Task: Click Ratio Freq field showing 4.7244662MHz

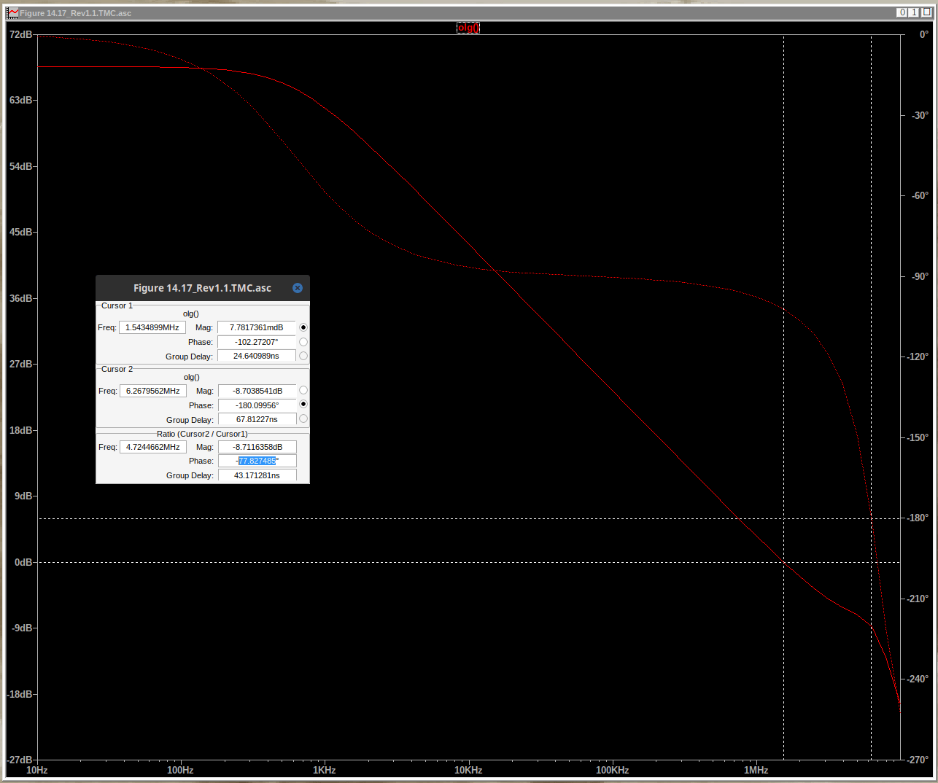Action: pyautogui.click(x=153, y=447)
